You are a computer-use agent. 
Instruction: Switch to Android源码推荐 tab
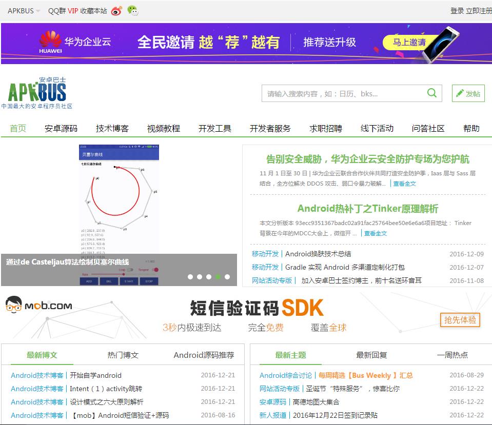pos(204,355)
